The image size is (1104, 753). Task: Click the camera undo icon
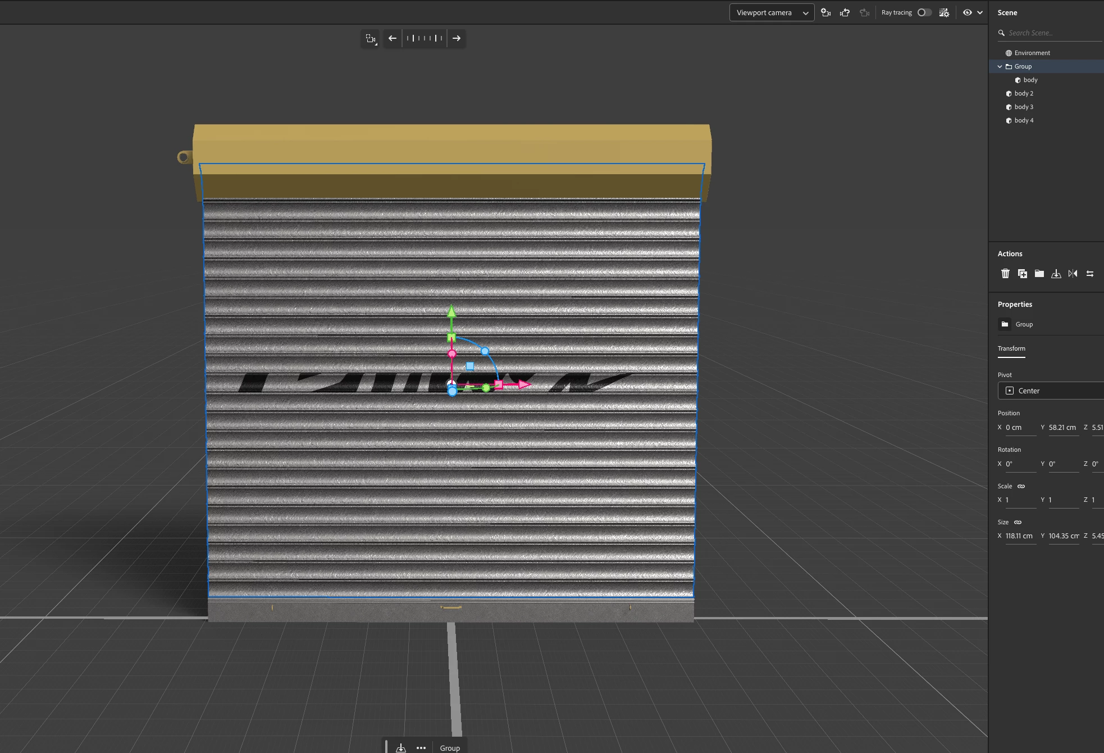pyautogui.click(x=845, y=12)
